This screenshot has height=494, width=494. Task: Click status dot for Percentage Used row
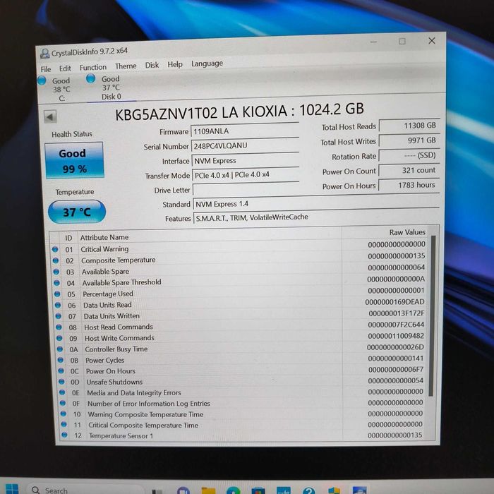click(57, 294)
